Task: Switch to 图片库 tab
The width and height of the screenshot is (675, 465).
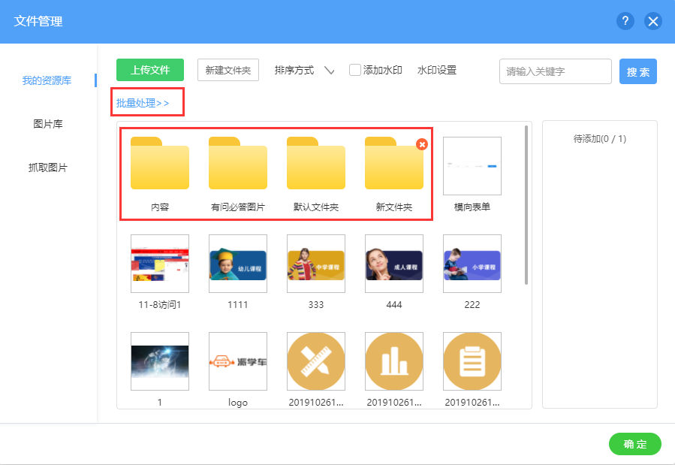Action: point(48,124)
